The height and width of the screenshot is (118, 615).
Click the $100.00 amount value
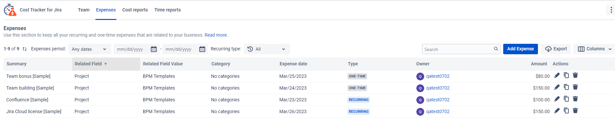(x=541, y=100)
